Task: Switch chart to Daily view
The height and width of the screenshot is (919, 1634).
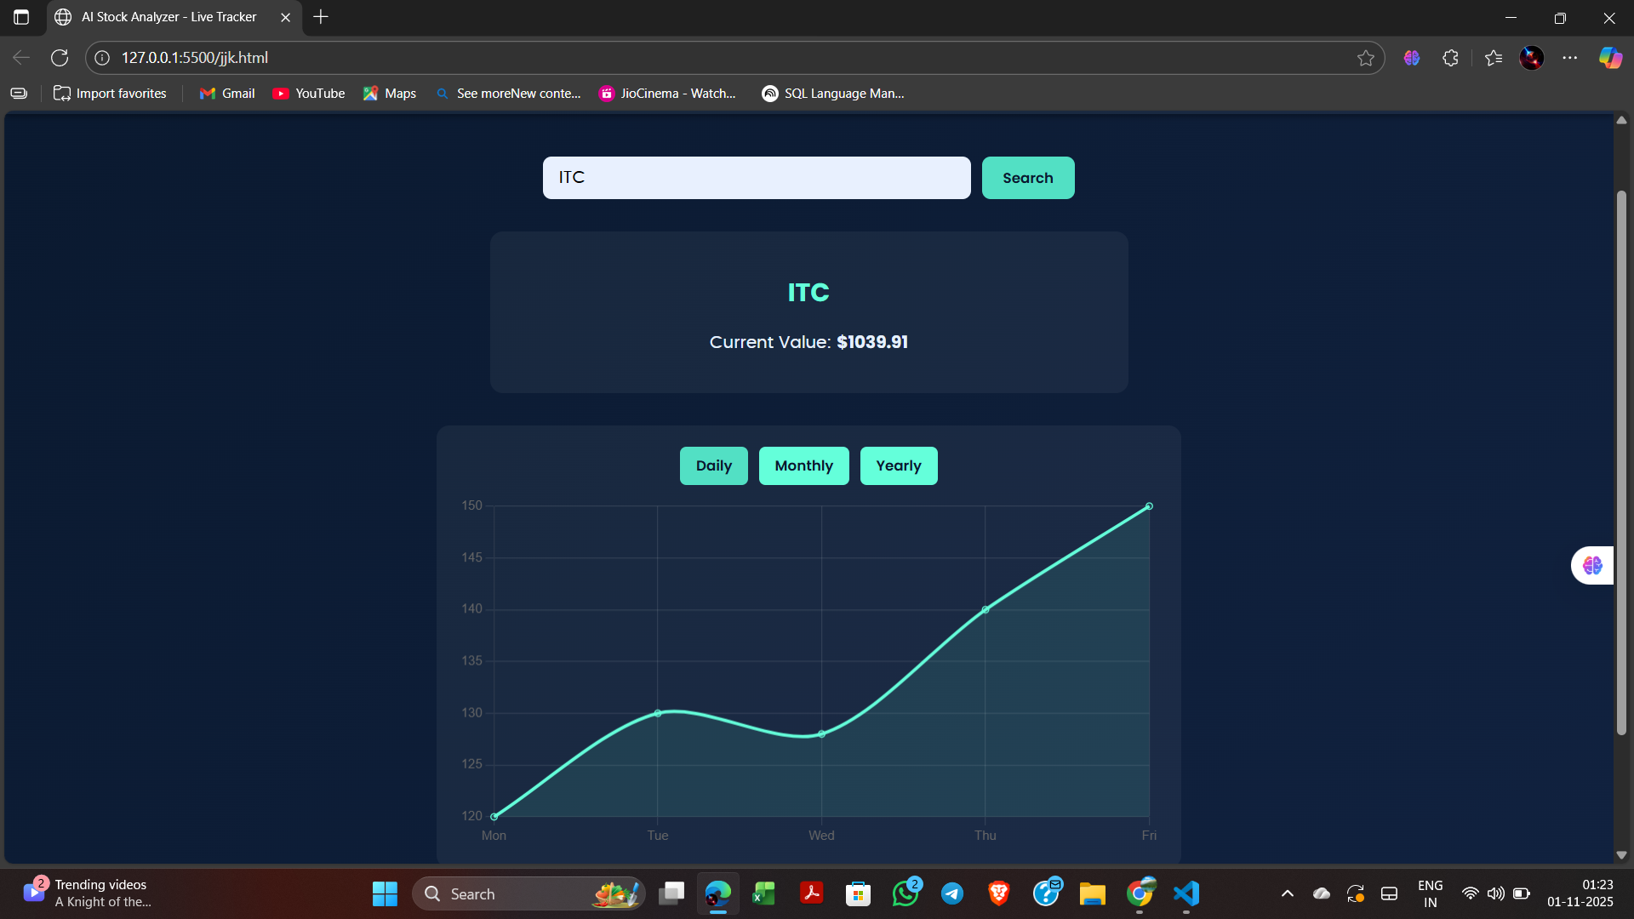Action: click(713, 465)
